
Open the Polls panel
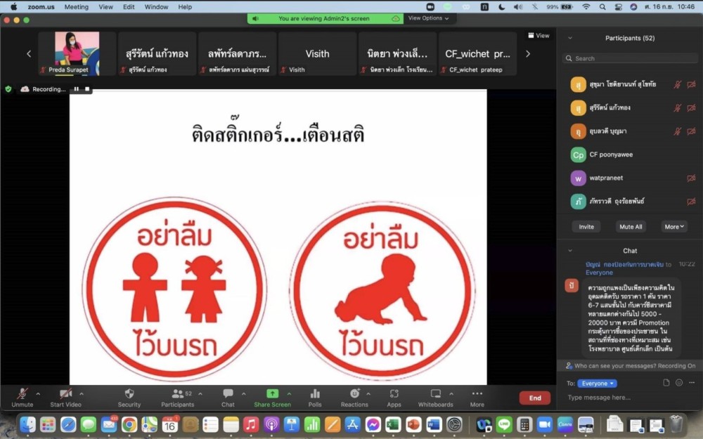pyautogui.click(x=315, y=394)
